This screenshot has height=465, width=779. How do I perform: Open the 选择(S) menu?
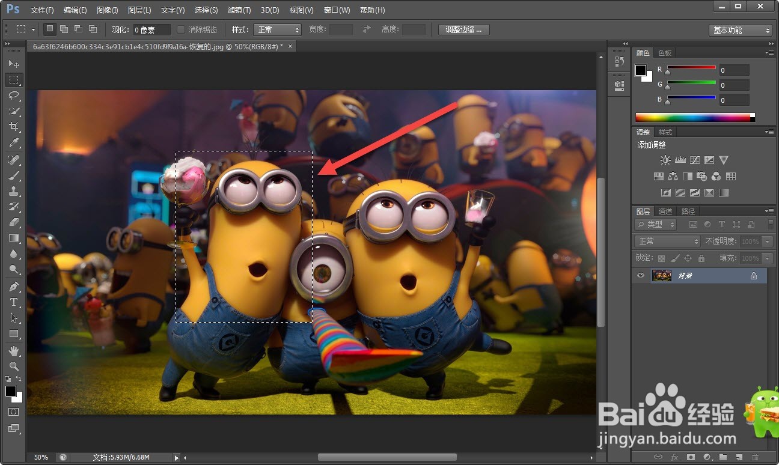click(206, 10)
